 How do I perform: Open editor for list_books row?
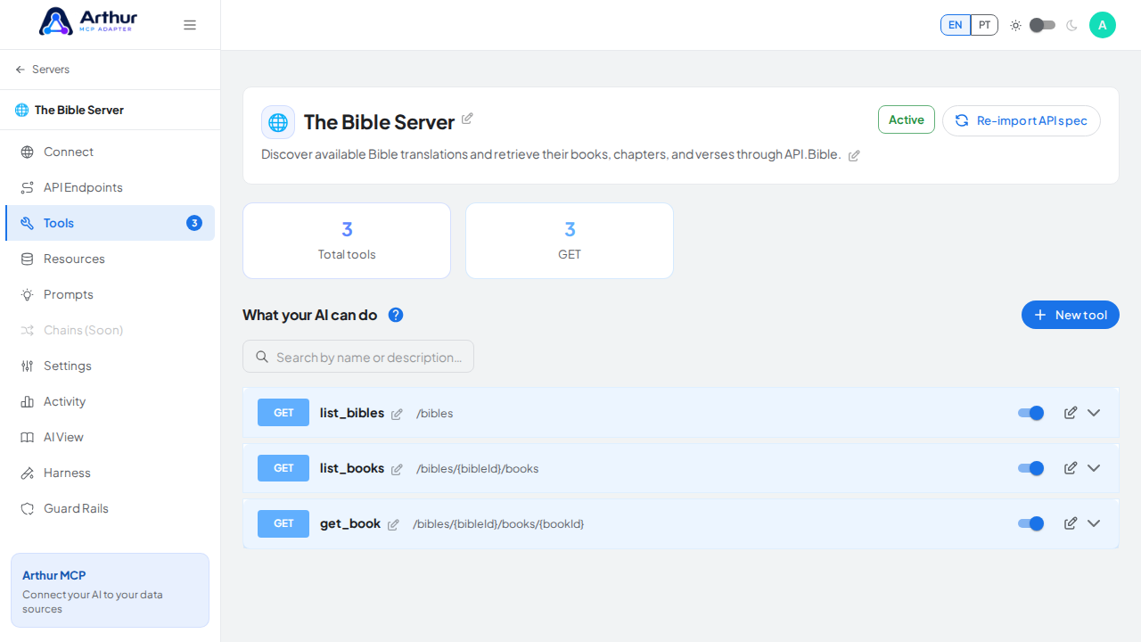pyautogui.click(x=1071, y=467)
